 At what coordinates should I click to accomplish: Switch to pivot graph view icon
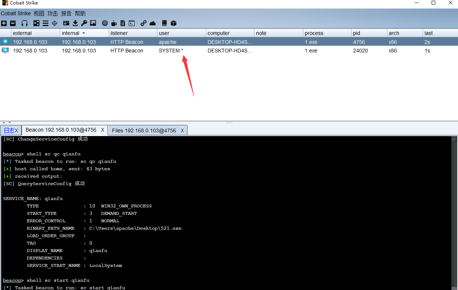36,23
